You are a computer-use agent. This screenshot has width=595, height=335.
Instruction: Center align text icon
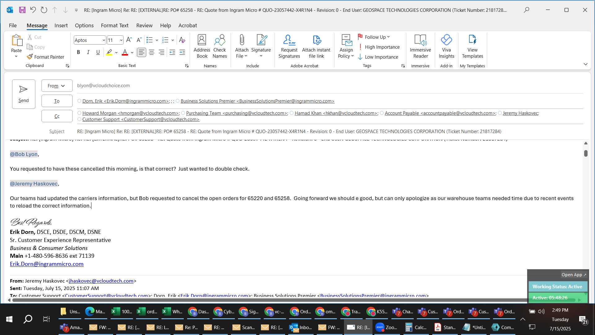coord(152,52)
